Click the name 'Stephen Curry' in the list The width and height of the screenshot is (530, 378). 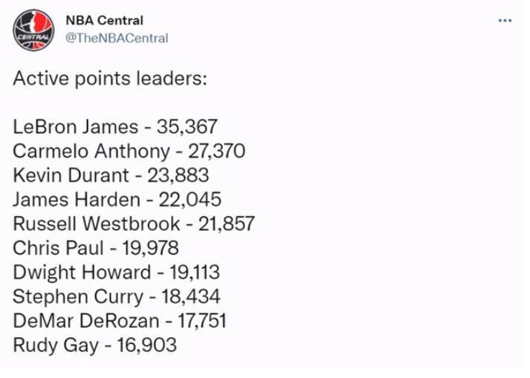pos(78,296)
